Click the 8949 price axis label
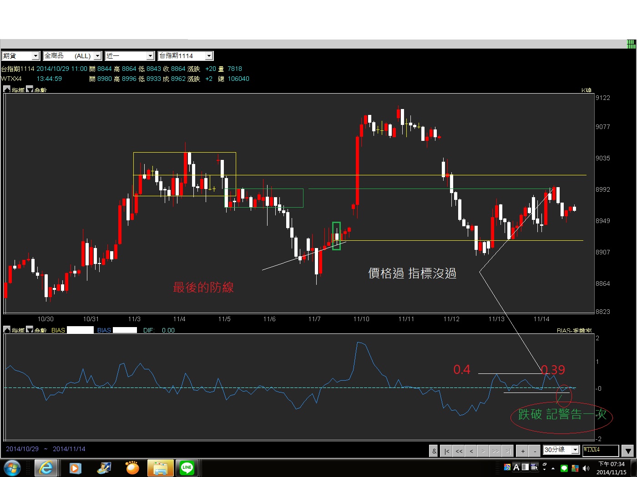637x477 pixels. (x=603, y=221)
